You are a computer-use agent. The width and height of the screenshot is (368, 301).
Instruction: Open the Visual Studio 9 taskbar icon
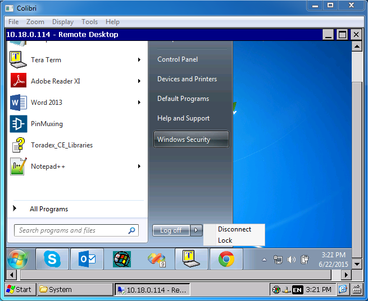157,260
